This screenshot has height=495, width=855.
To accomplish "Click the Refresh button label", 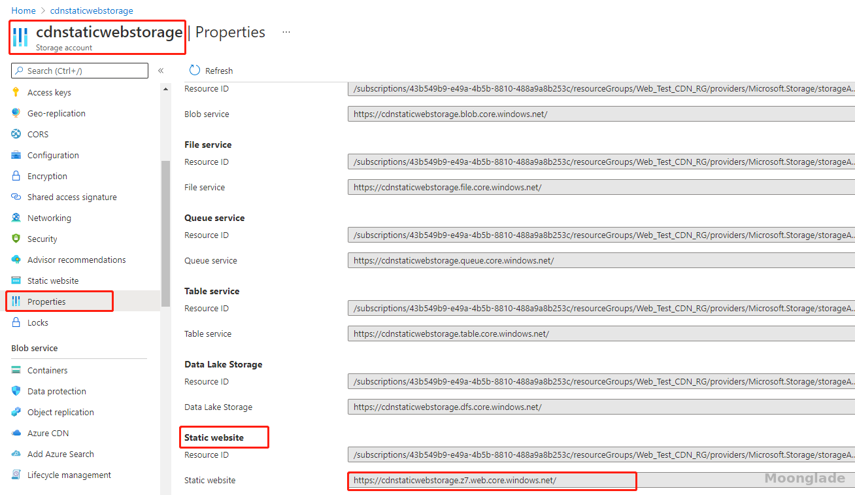I will [219, 71].
